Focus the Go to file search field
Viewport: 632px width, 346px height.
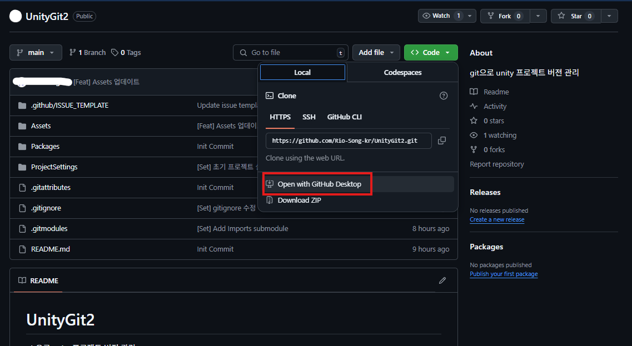[291, 52]
